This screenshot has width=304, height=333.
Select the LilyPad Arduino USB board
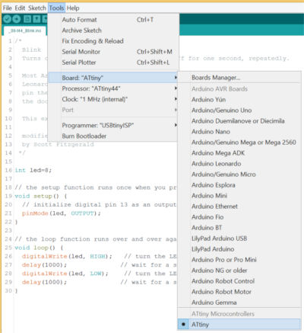[239, 239]
